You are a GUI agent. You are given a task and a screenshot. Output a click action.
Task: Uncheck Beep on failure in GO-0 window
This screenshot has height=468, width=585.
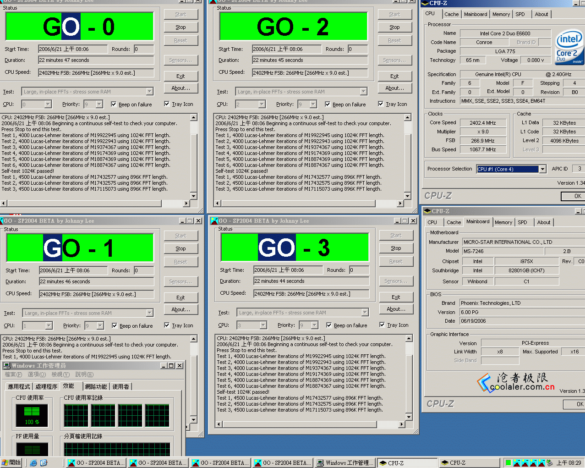pyautogui.click(x=114, y=105)
